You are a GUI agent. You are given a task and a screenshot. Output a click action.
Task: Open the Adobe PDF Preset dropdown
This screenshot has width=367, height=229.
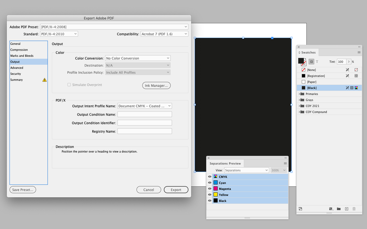pyautogui.click(x=114, y=27)
